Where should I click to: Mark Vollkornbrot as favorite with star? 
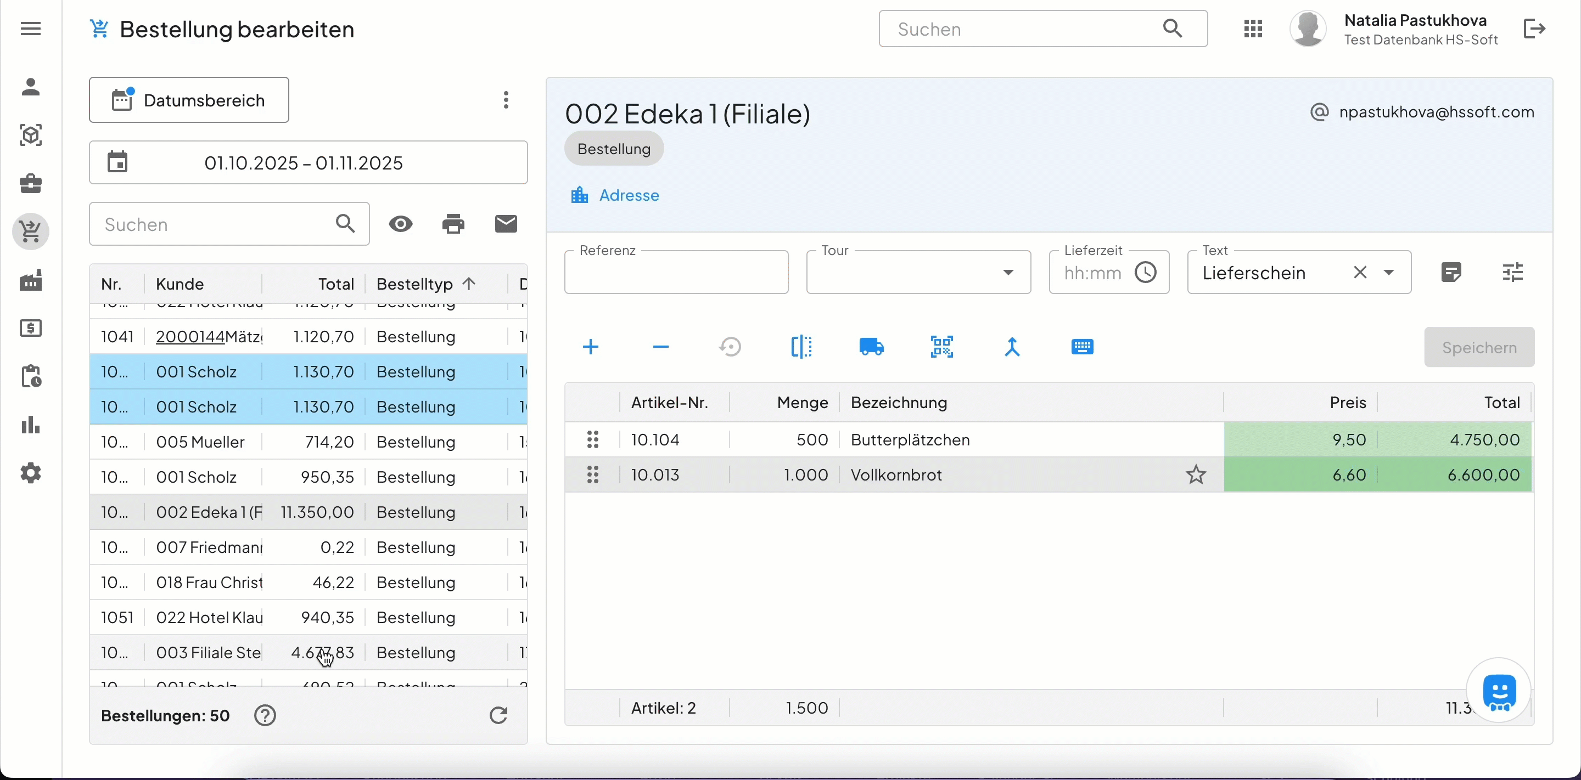coord(1196,474)
